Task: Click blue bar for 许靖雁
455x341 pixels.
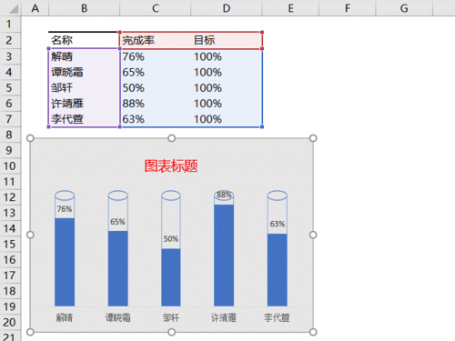Action: click(x=224, y=256)
